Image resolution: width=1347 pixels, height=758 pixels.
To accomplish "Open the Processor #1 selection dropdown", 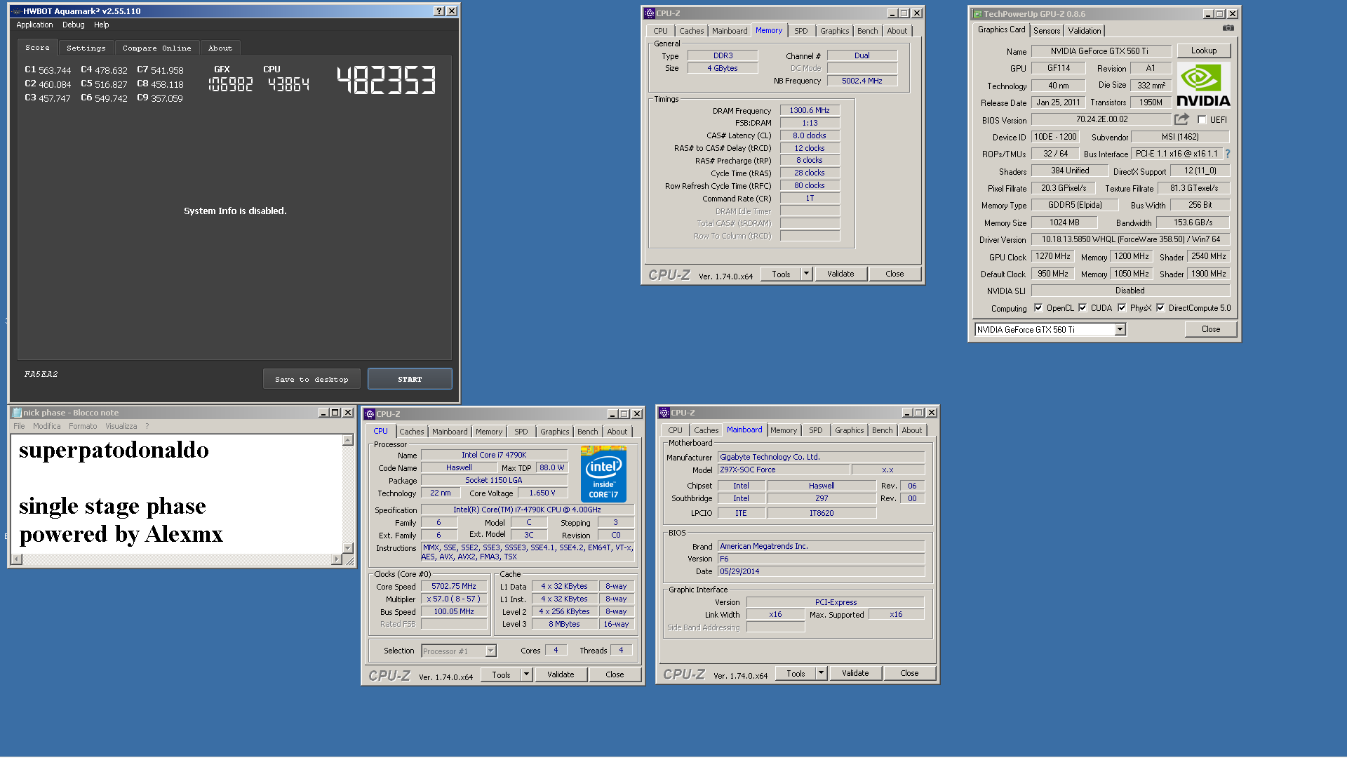I will point(459,651).
